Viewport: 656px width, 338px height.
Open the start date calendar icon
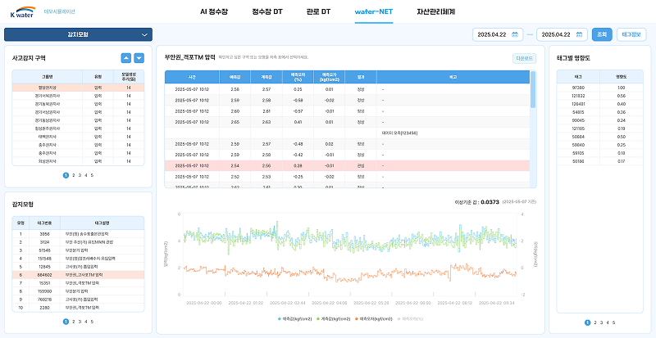pyautogui.click(x=515, y=34)
